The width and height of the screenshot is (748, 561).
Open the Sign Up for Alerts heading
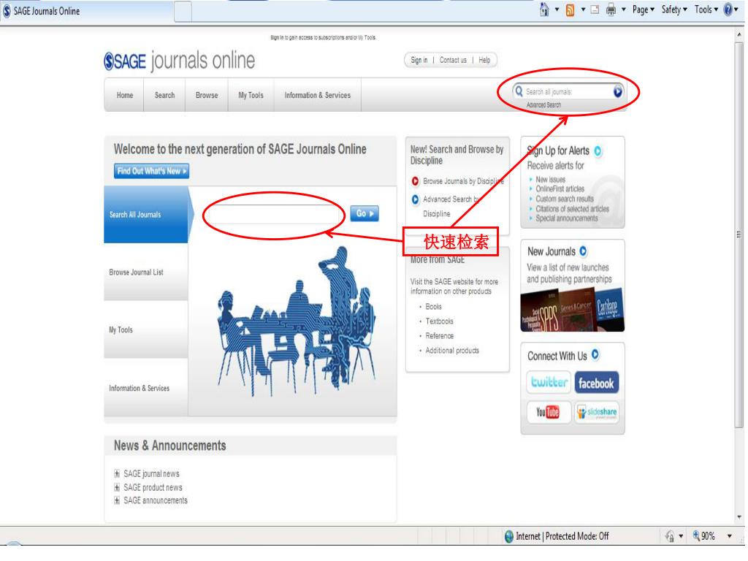(558, 151)
